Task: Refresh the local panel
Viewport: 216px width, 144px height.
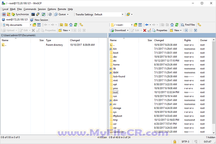Action: pyautogui.click(x=76, y=25)
